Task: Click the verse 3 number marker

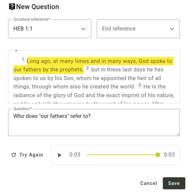Action: pos(140,85)
